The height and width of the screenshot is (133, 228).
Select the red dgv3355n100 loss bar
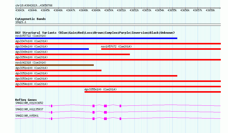click(x=153, y=92)
